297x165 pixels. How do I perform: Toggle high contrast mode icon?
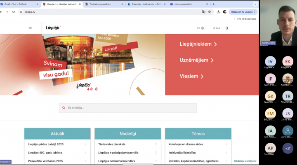[227, 28]
